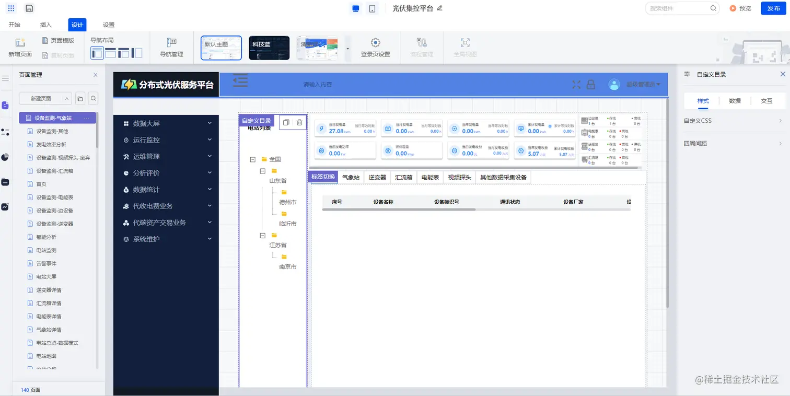Delete the 自定义目录 component using trash icon
This screenshot has height=396, width=790.
tap(299, 121)
